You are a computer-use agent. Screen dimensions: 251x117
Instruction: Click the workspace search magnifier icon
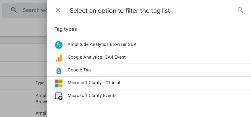point(14,10)
